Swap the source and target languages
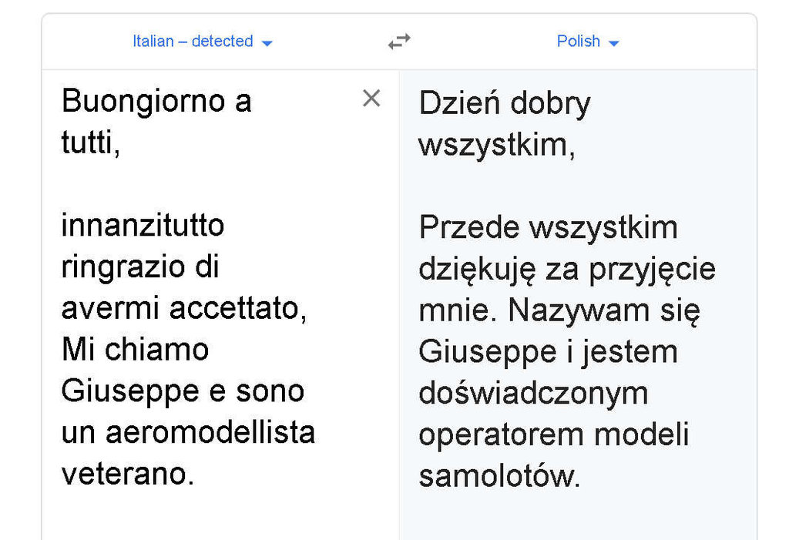Image resolution: width=789 pixels, height=540 pixels. point(399,42)
